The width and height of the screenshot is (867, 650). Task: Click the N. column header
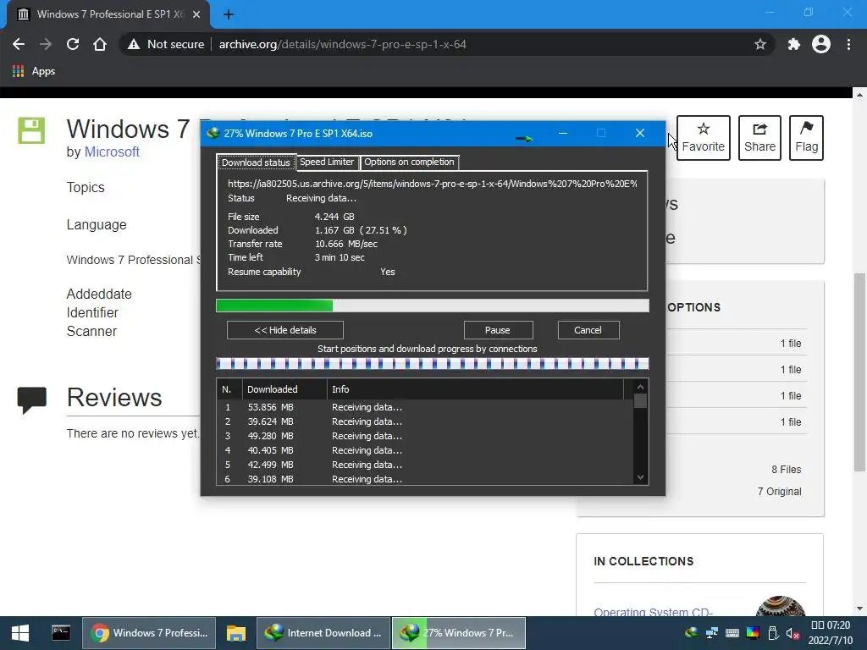pyautogui.click(x=229, y=389)
